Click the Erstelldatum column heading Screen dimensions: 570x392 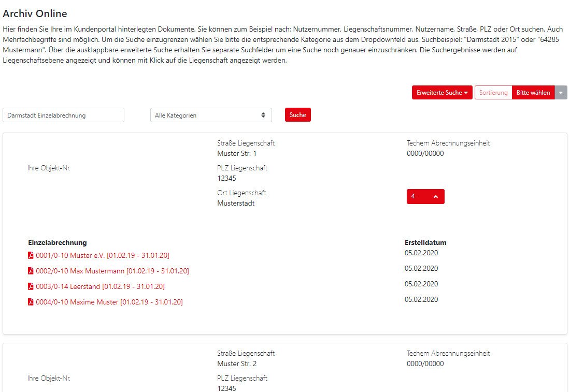[425, 242]
